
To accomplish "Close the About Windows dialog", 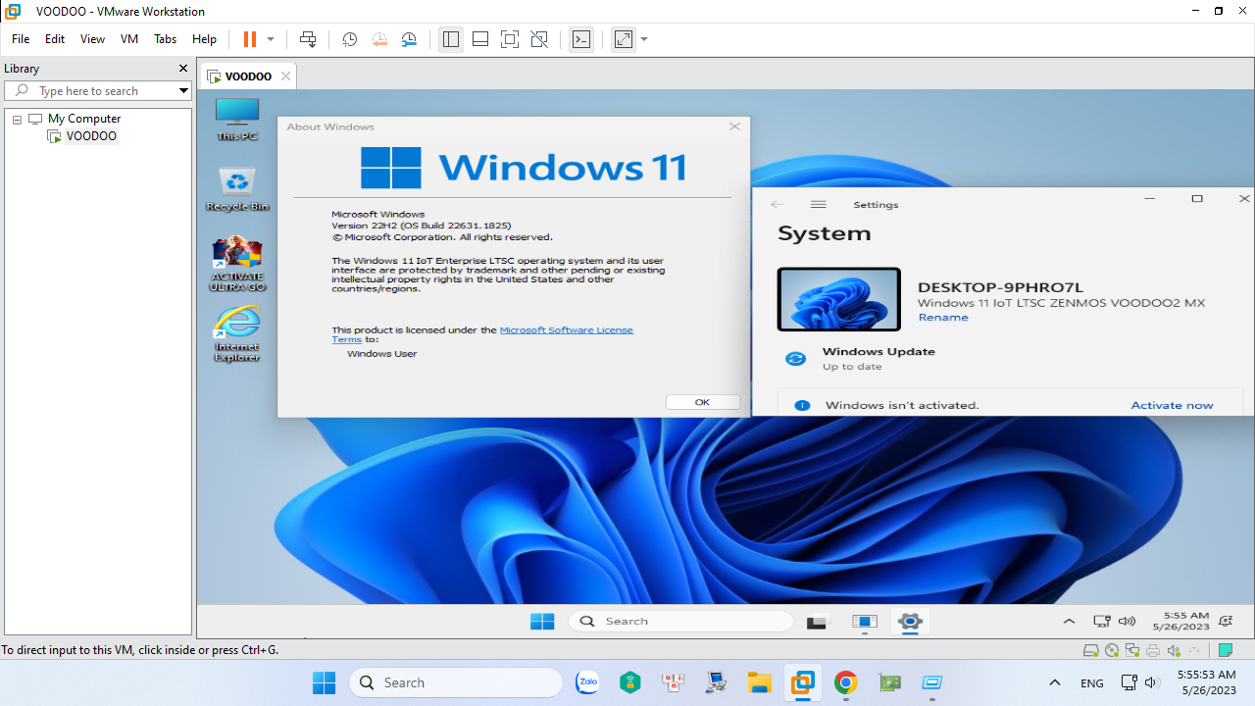I will tap(734, 126).
